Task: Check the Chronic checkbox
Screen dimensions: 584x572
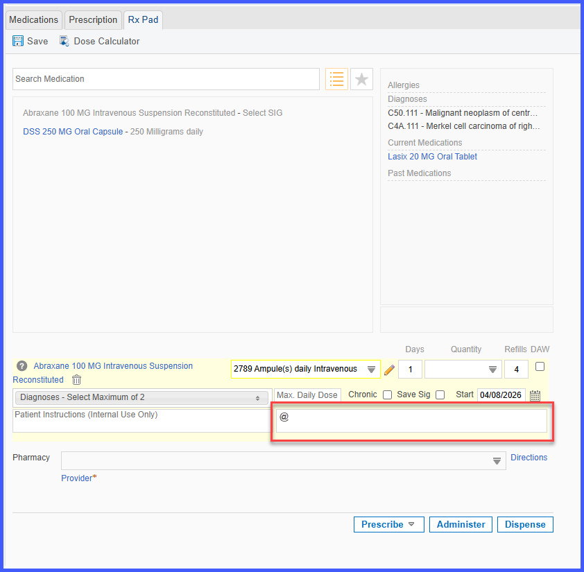Action: [387, 395]
